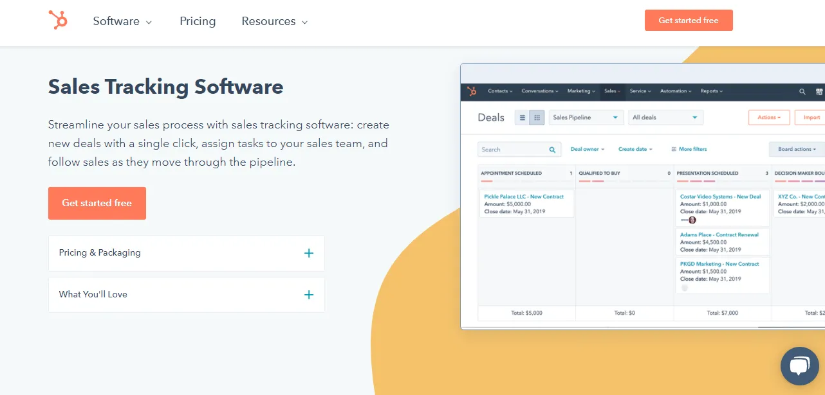
Task: Open the chat widget bubble
Action: coord(799,366)
